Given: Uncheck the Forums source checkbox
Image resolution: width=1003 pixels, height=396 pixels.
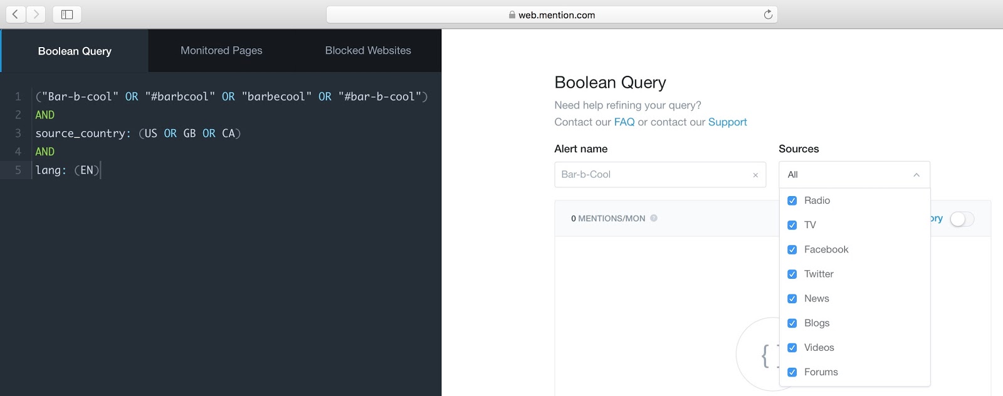Looking at the screenshot, I should pos(792,372).
